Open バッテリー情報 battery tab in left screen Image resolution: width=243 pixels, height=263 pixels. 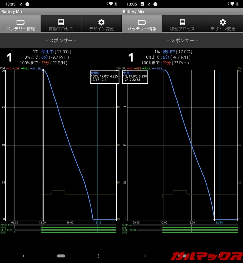[20, 24]
